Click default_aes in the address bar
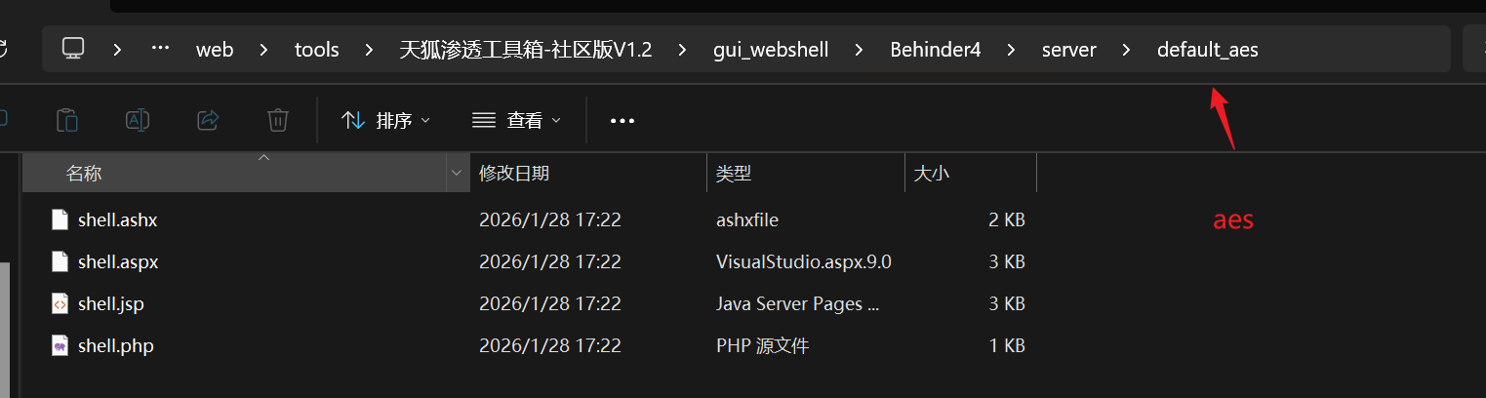The width and height of the screenshot is (1486, 398). 1208,49
